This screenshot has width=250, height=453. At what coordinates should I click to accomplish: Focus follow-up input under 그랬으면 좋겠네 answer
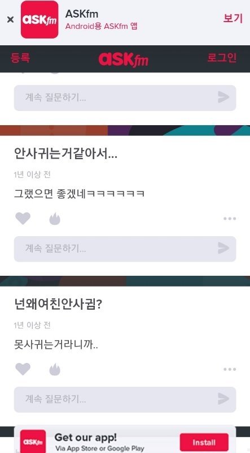tap(125, 249)
